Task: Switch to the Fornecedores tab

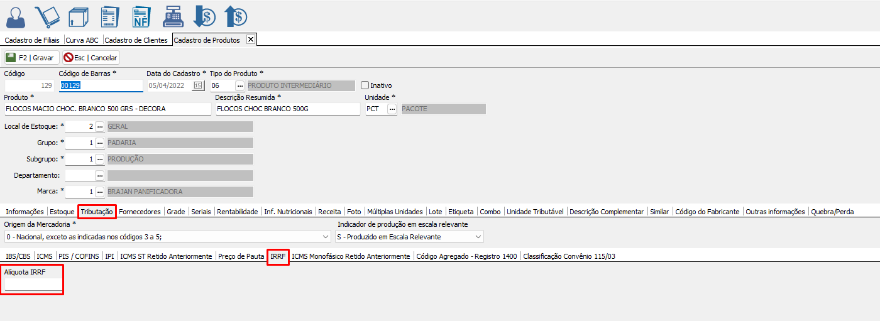Action: pyautogui.click(x=140, y=212)
